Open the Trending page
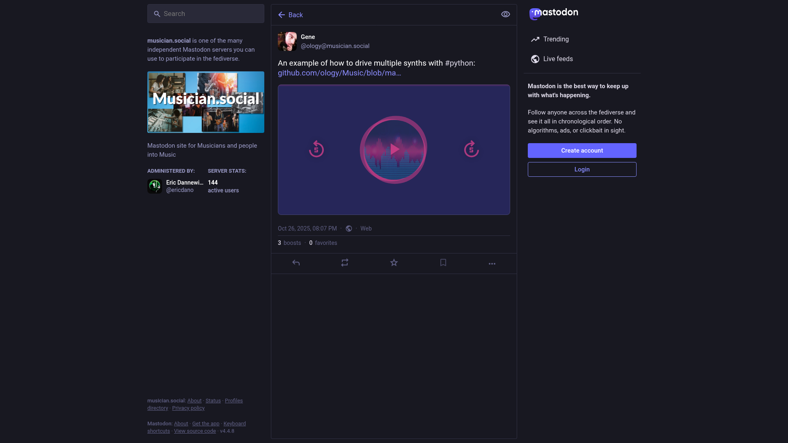 point(556,39)
